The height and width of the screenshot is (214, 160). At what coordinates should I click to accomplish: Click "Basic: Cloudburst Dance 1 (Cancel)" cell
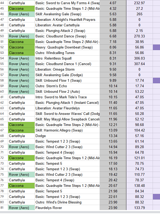pos(67,64)
